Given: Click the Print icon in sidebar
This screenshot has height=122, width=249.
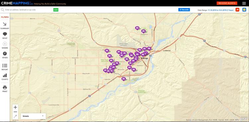Looking at the screenshot, I should (5, 87).
